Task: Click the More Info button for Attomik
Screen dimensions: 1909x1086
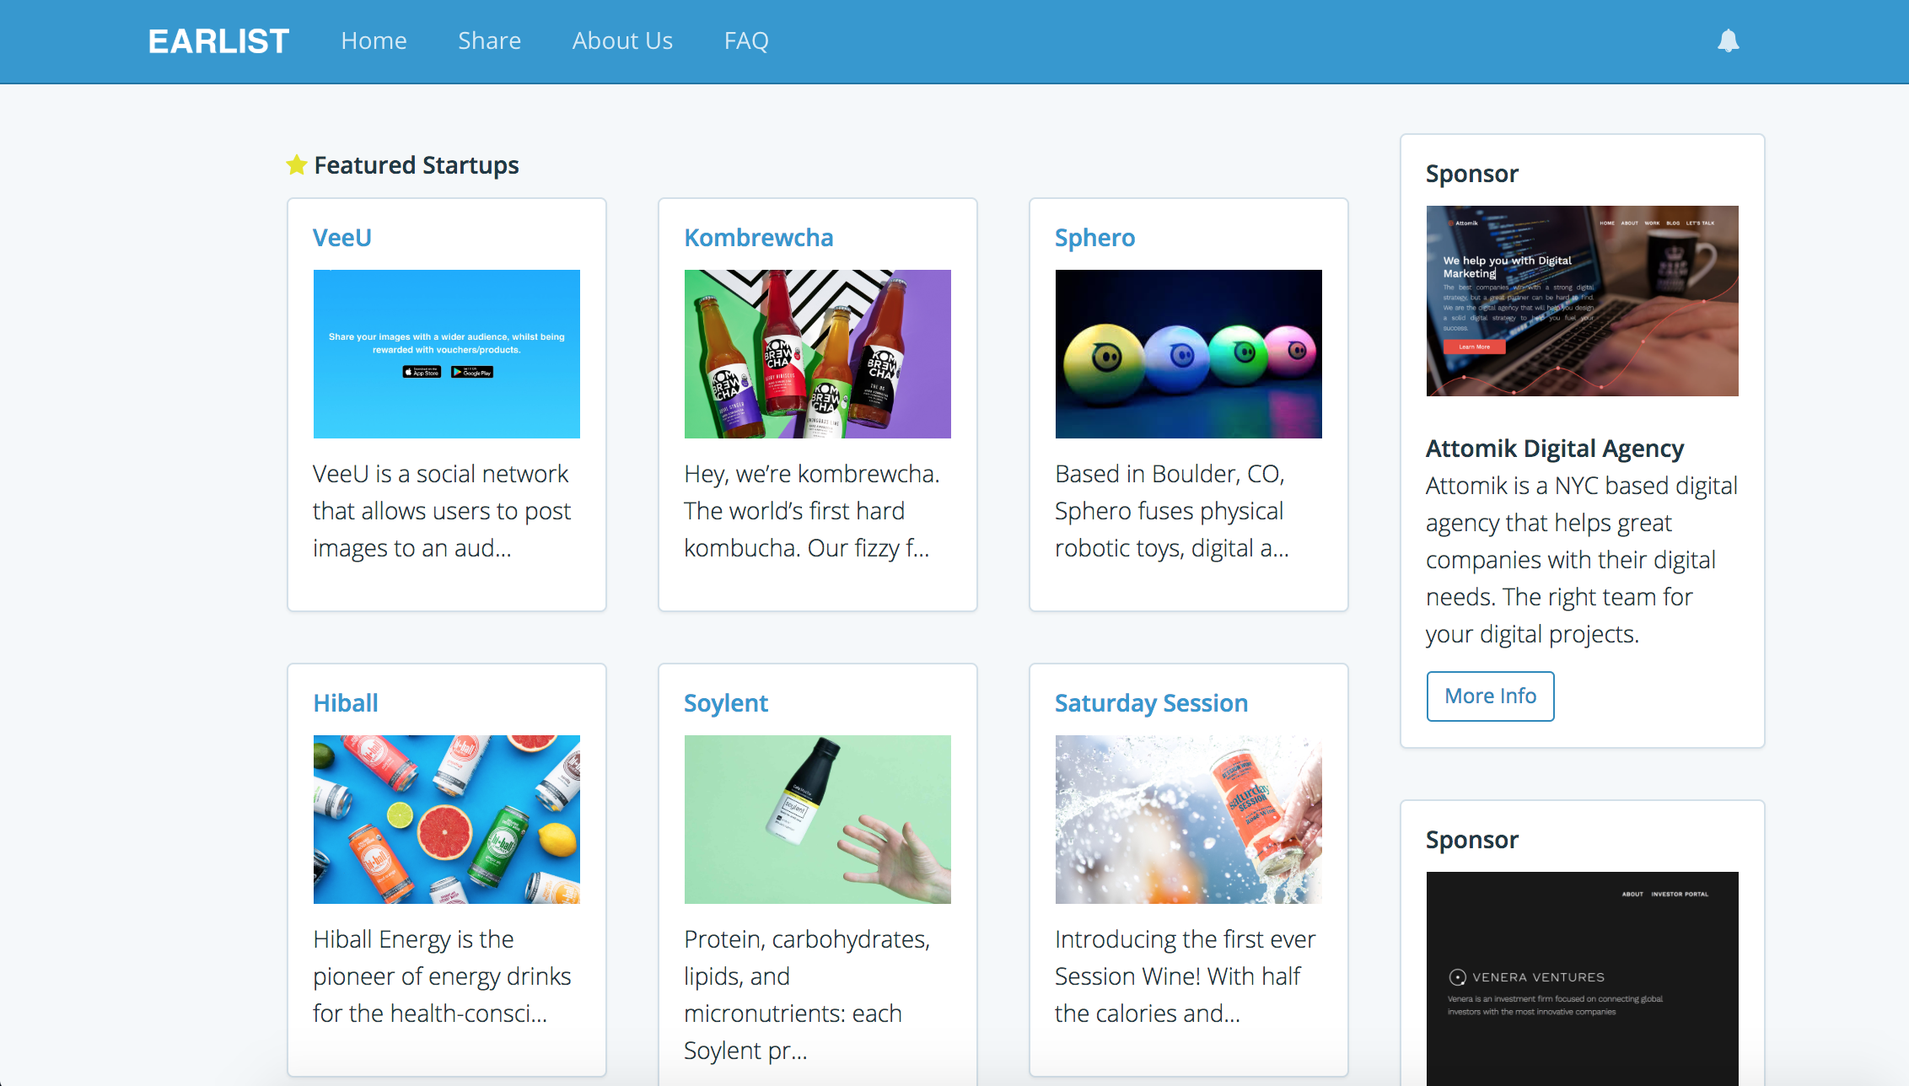Action: click(1490, 696)
